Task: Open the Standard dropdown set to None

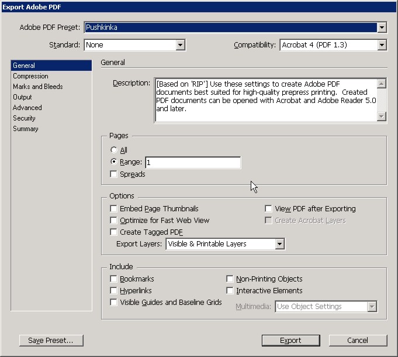Action: 135,45
